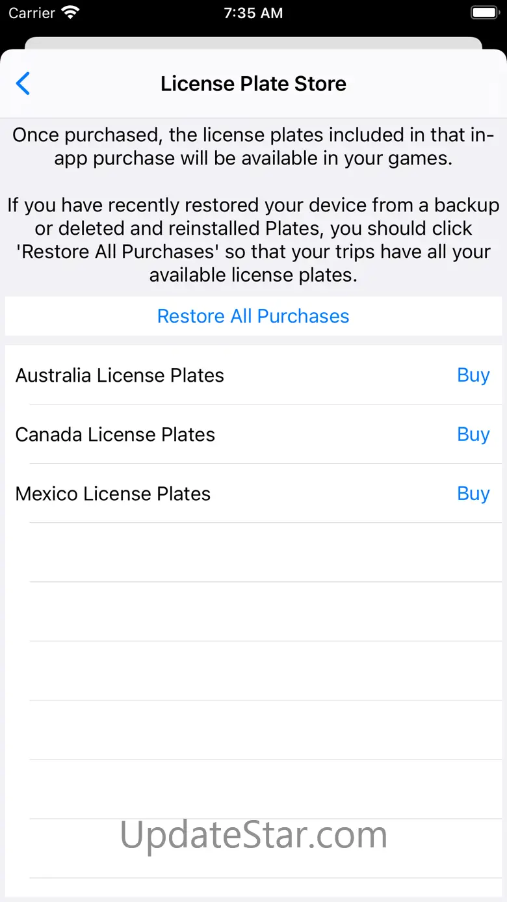Tap the empty row directly below Mexico
The height and width of the screenshot is (902, 507).
pyautogui.click(x=253, y=552)
